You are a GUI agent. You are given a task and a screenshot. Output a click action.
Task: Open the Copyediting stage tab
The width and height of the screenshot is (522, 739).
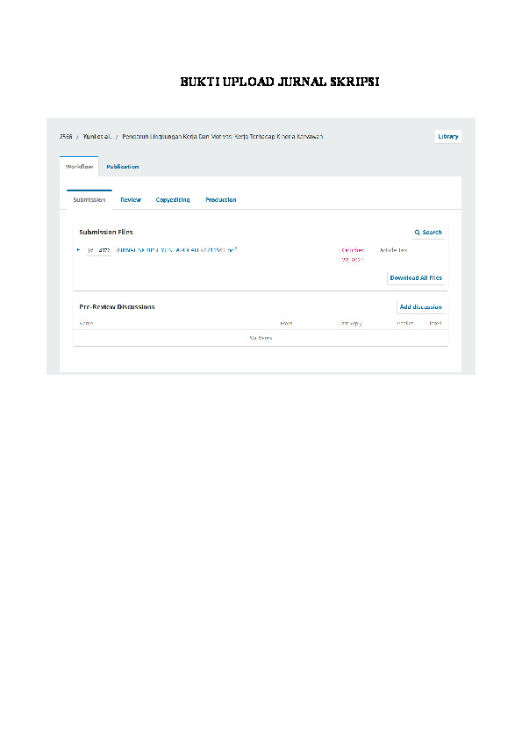(x=173, y=200)
